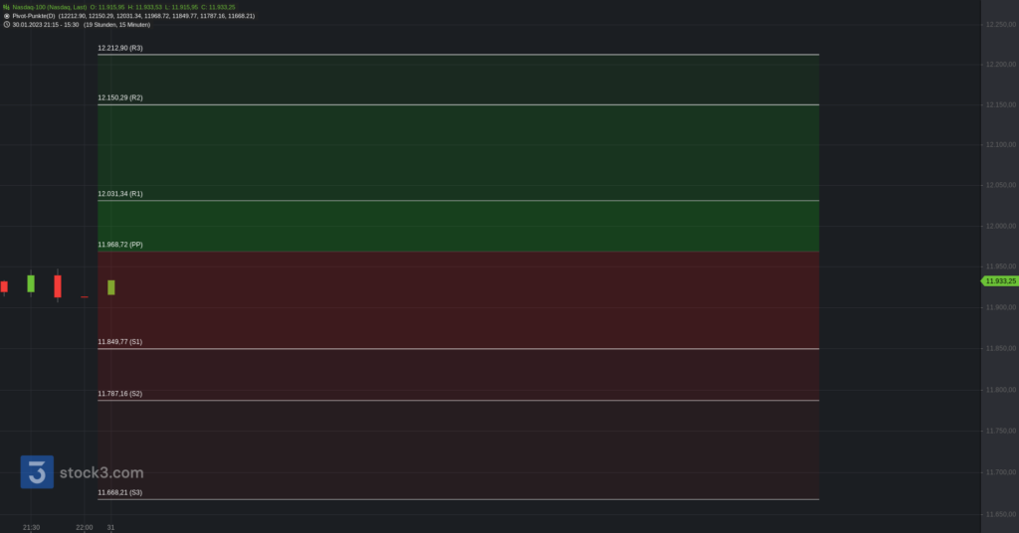Click the green candle above the 21:30 mark

(31, 283)
